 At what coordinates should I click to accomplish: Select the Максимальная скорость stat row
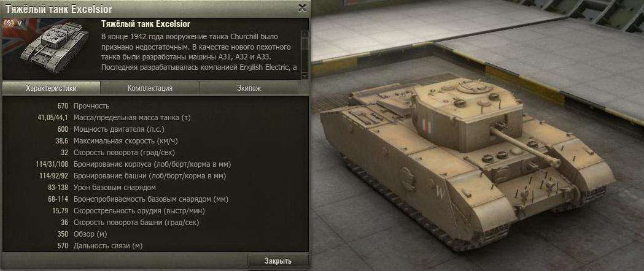click(155, 141)
